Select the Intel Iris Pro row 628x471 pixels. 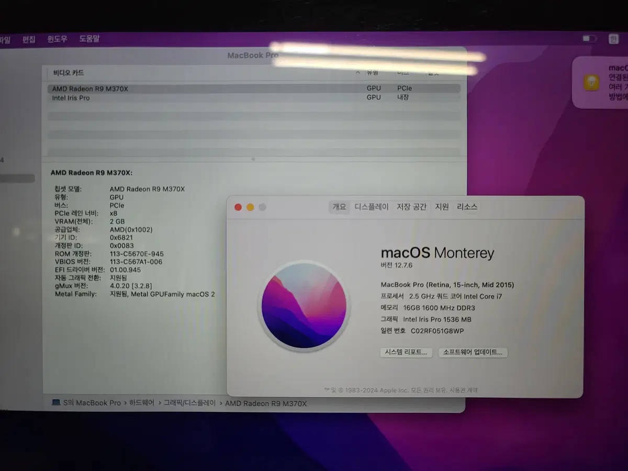pos(254,98)
